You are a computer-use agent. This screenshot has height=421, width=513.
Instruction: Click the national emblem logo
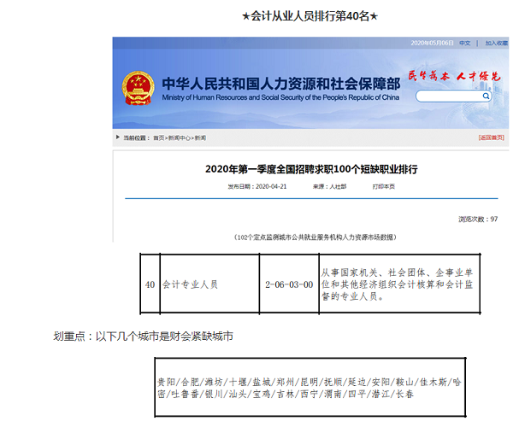[x=138, y=88]
